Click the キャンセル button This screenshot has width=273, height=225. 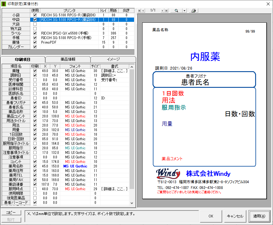point(235,216)
